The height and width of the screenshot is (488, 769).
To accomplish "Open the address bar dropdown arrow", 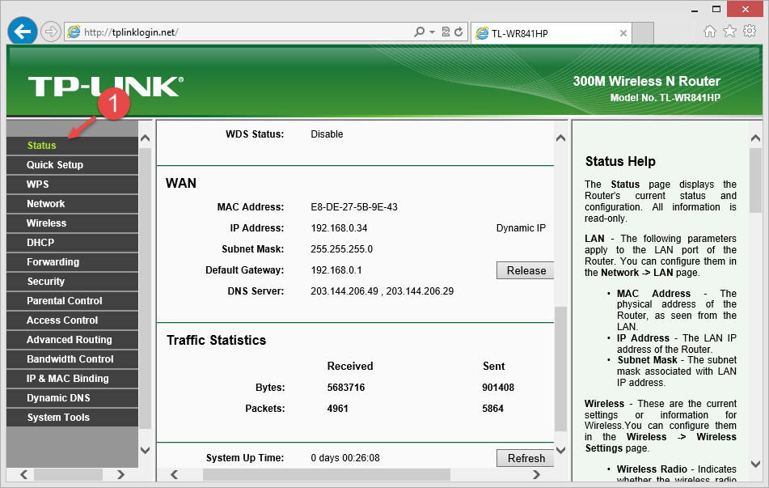I will [432, 32].
